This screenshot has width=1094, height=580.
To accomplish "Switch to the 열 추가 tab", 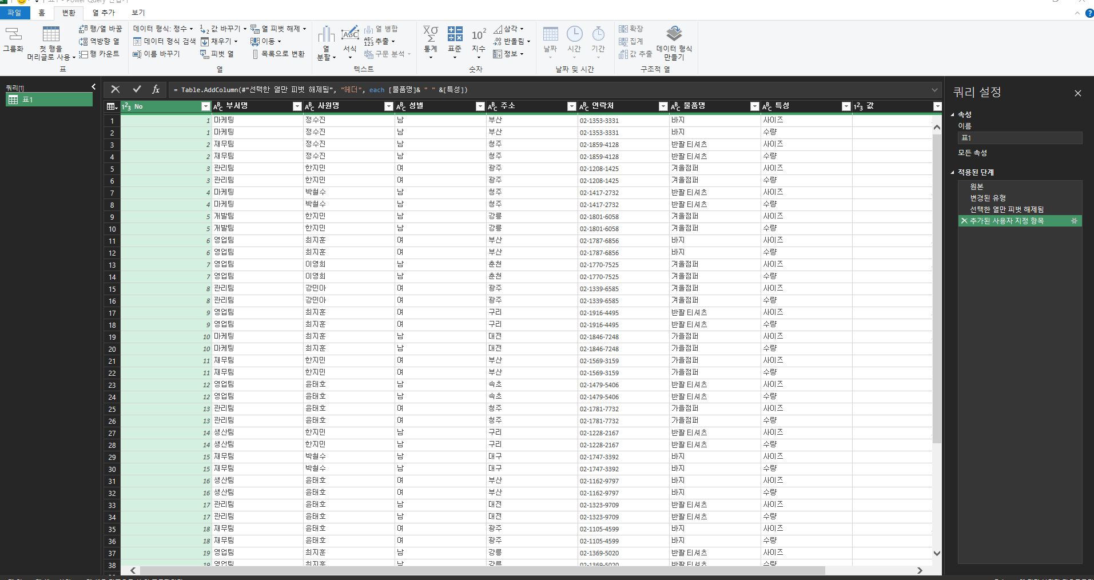I will (104, 13).
